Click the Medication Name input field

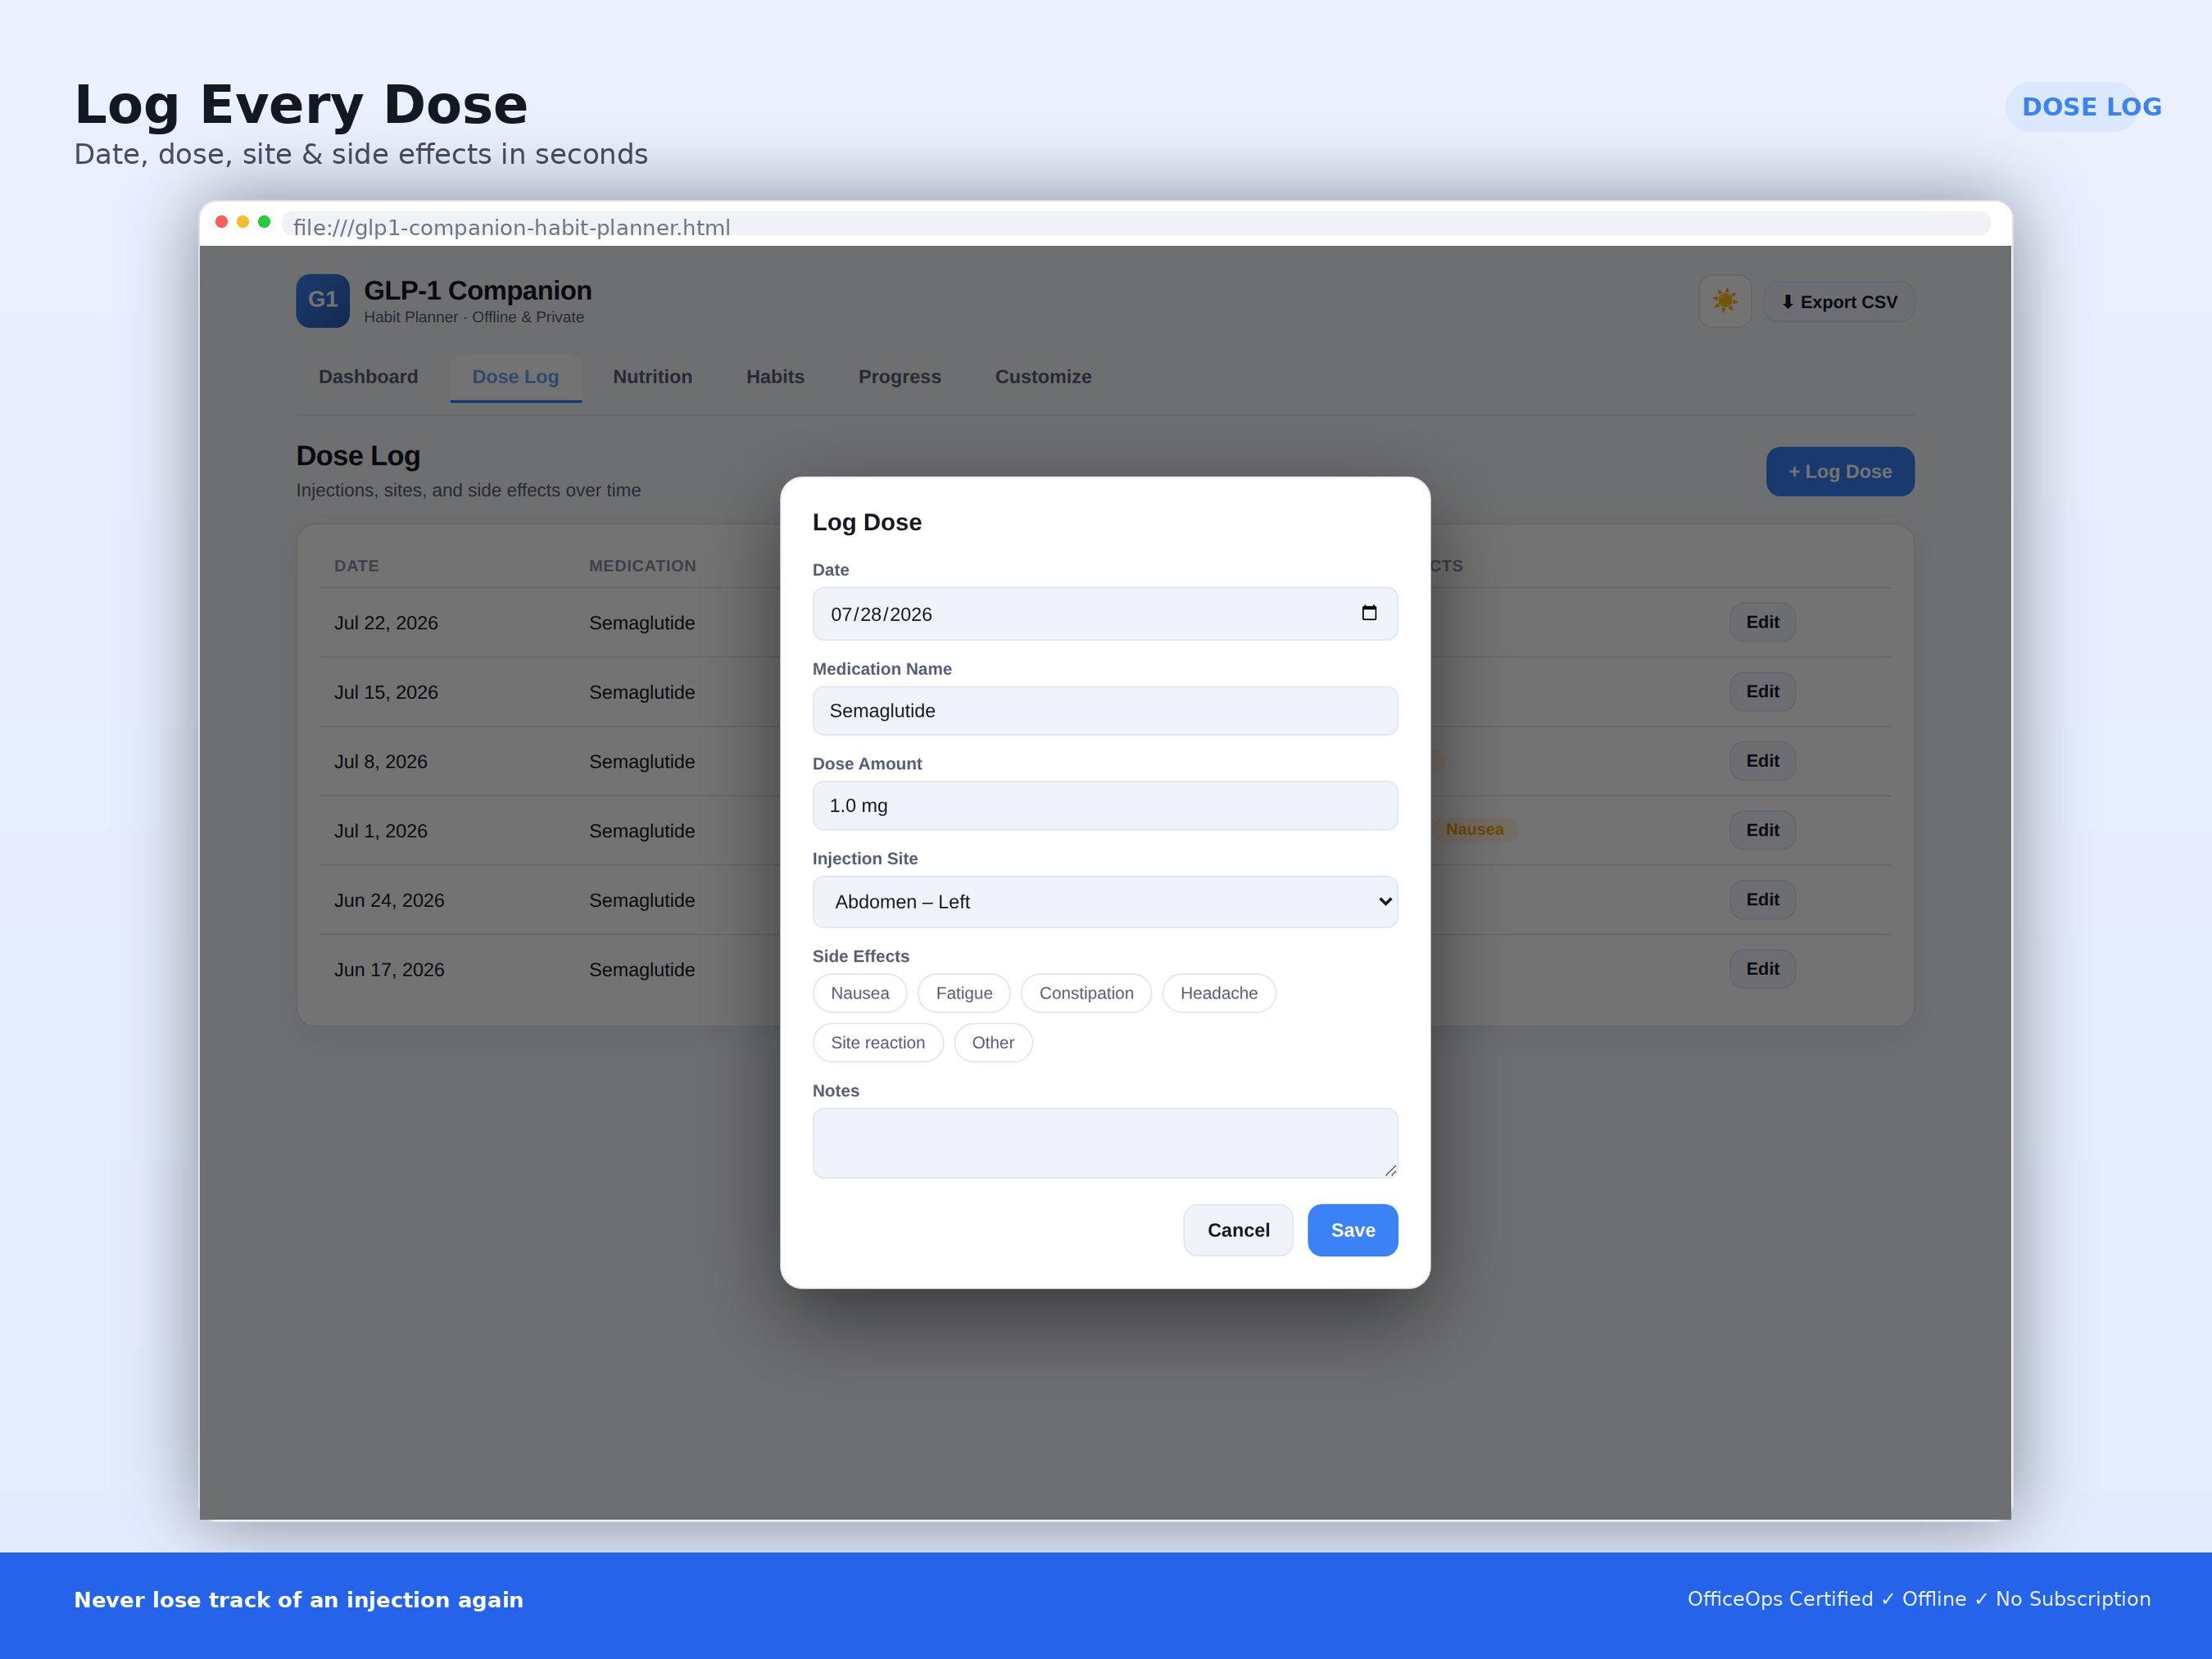tap(1105, 711)
